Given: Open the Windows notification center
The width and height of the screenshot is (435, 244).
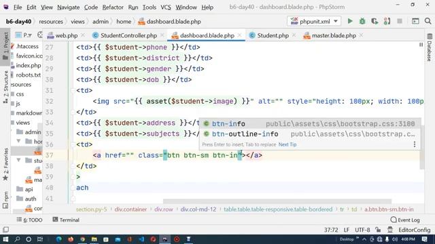Looking at the screenshot, I should (424, 239).
